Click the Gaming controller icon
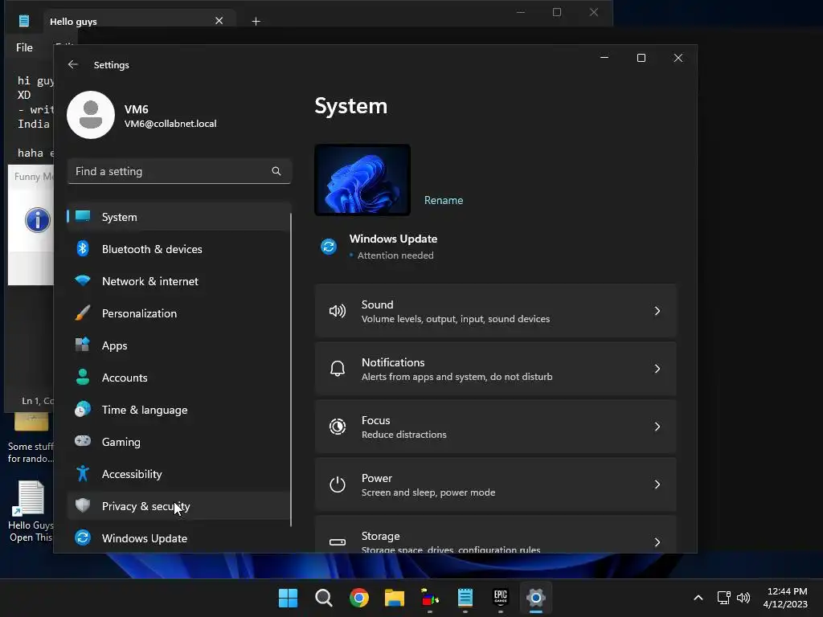Viewport: 823px width, 617px height. [83, 441]
